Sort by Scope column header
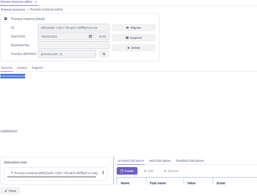The image size is (257, 196). [221, 183]
